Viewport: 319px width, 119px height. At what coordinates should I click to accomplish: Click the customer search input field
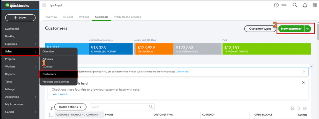click(122, 107)
